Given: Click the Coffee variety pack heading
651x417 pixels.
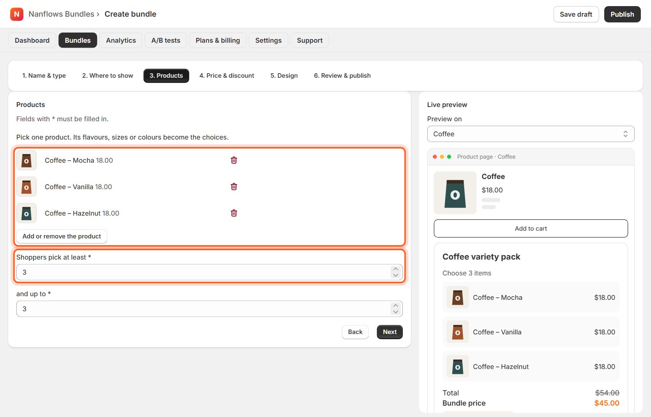Looking at the screenshot, I should pos(481,257).
